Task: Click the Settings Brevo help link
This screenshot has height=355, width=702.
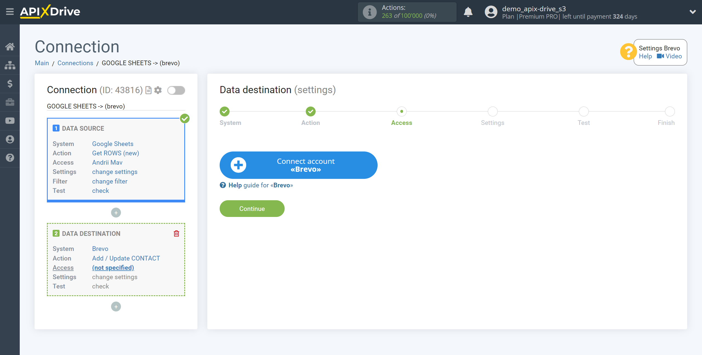Action: click(x=645, y=56)
